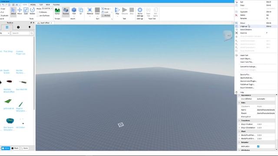Collapse the Data properties section

coord(239,103)
